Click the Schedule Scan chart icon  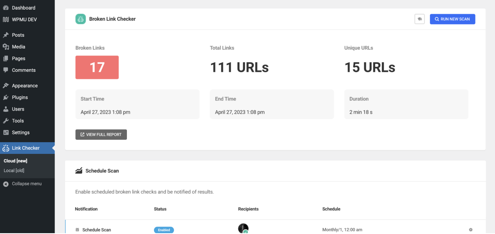pos(78,171)
